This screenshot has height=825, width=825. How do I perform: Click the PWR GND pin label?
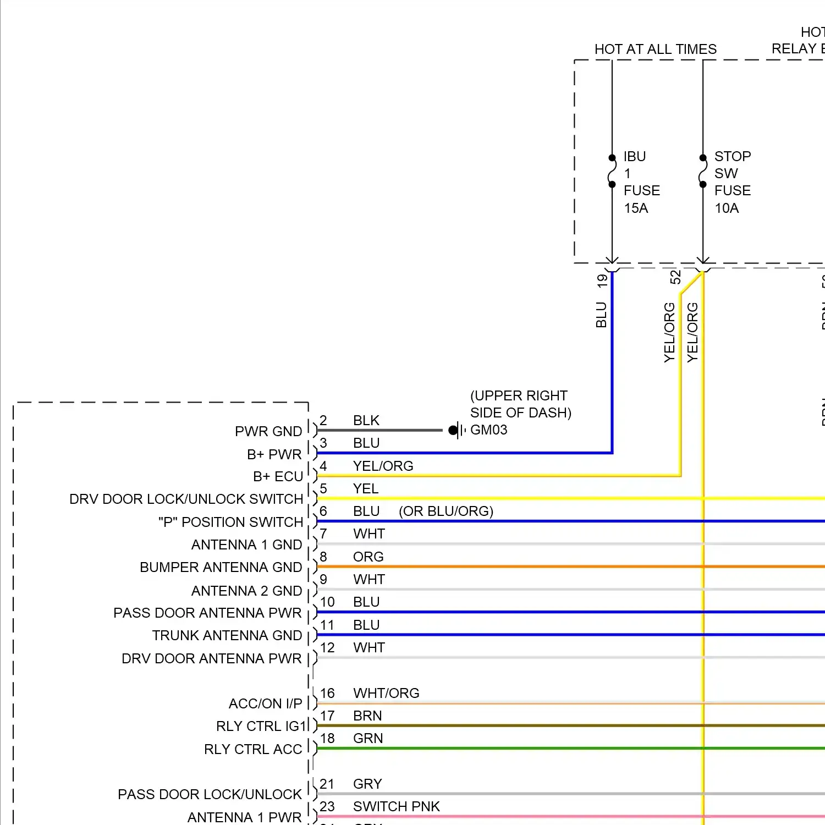pos(268,431)
